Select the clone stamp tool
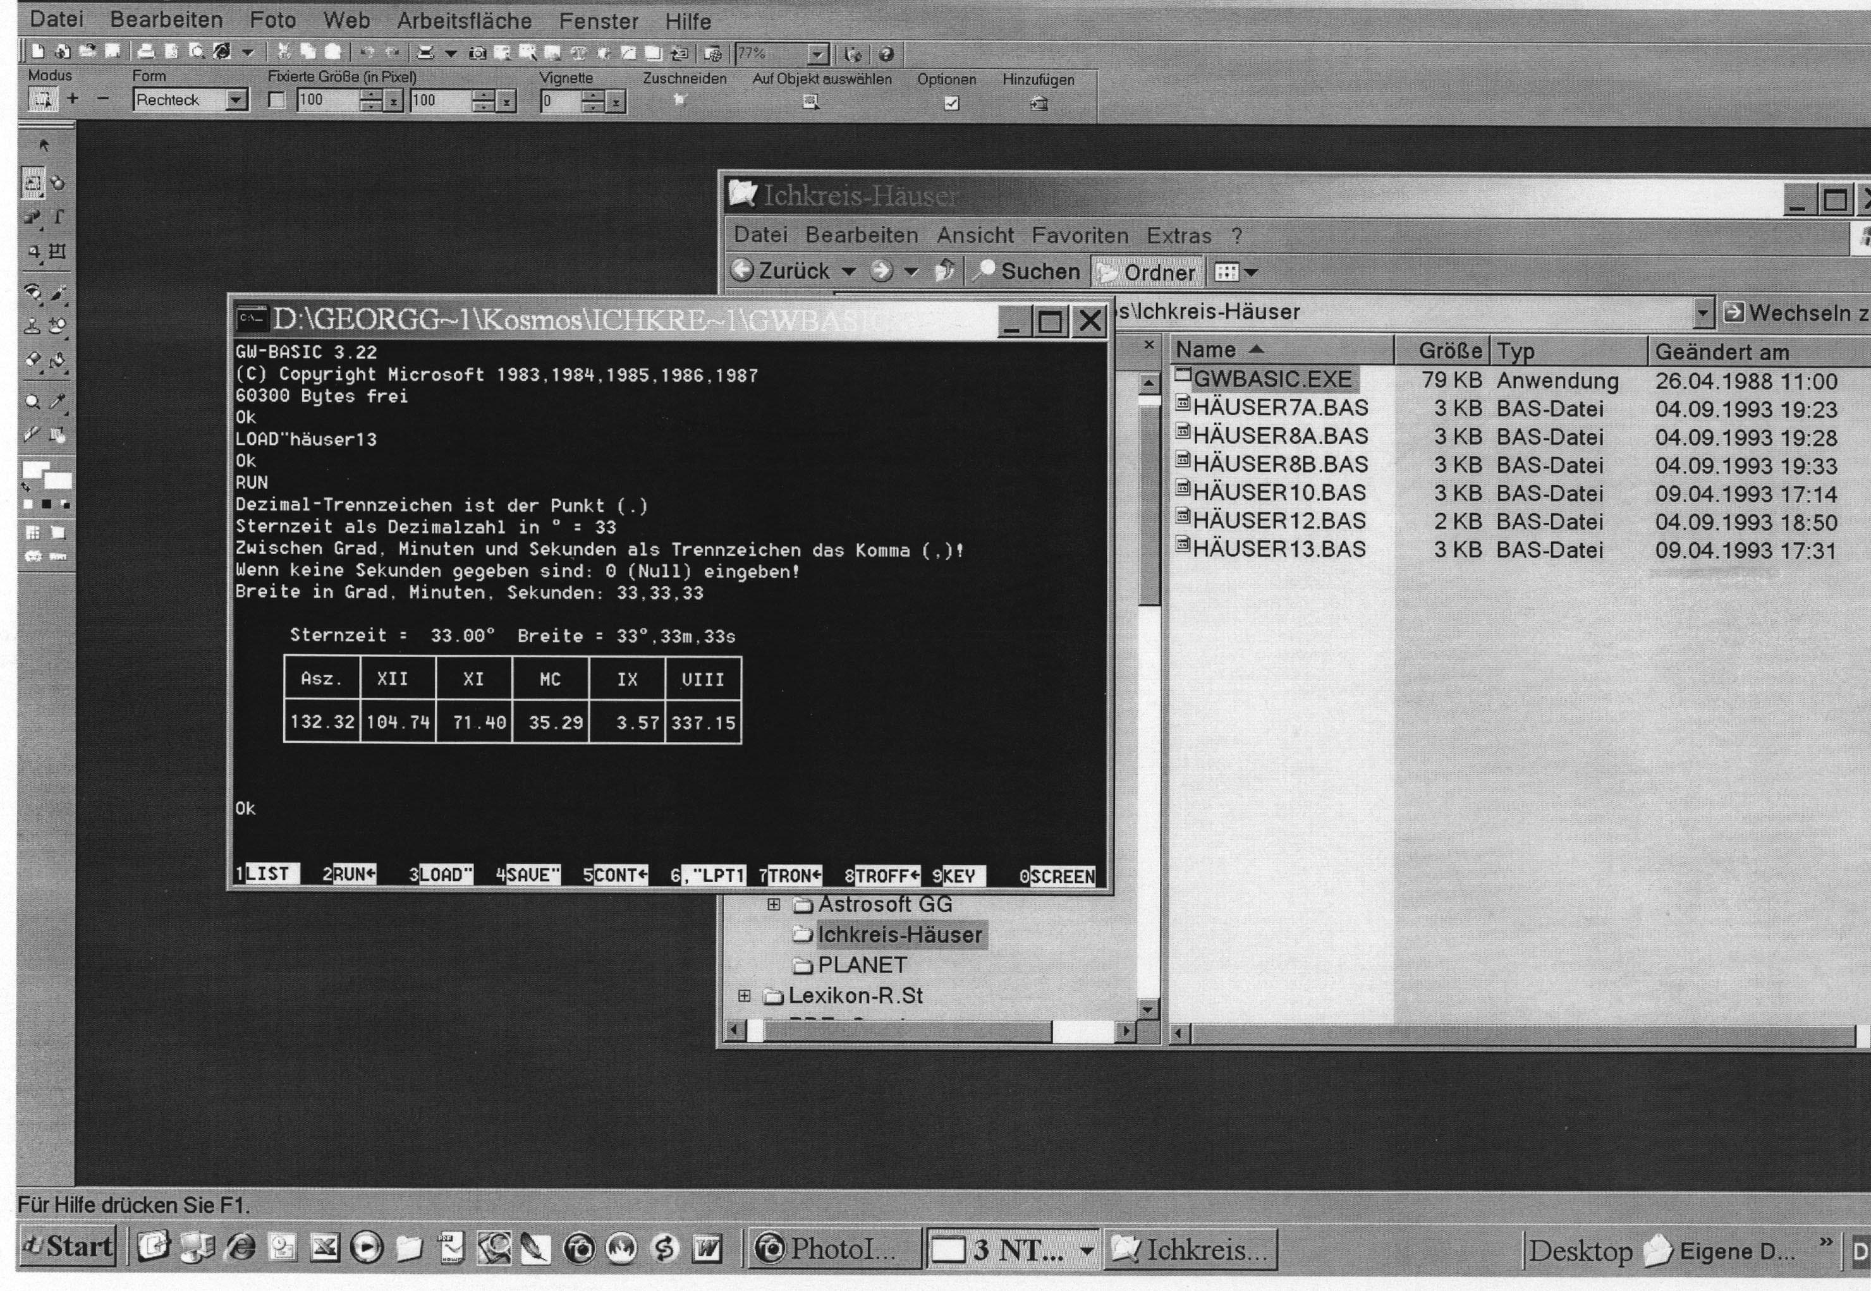1871x1291 pixels. point(33,326)
